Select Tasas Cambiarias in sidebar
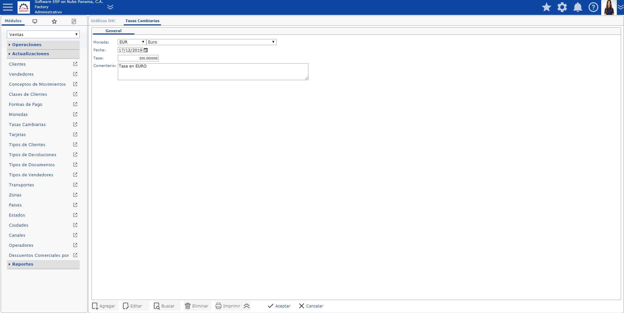Image resolution: width=624 pixels, height=313 pixels. point(27,125)
